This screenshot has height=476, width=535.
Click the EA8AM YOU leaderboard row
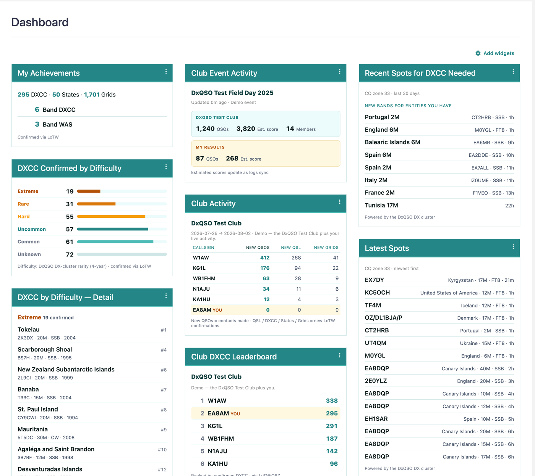click(266, 413)
